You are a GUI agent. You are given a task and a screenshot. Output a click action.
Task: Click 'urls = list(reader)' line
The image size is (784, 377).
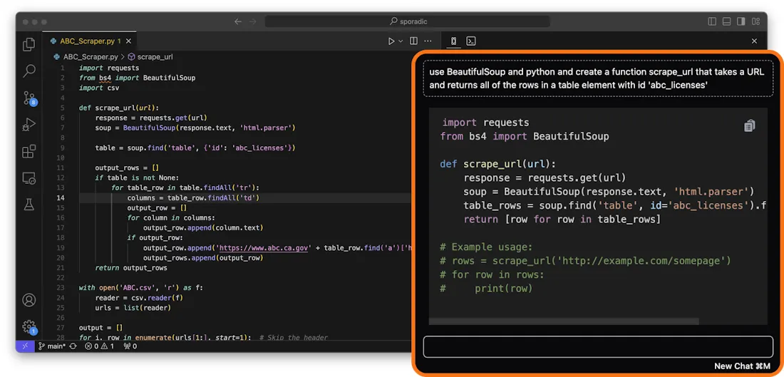pos(133,307)
